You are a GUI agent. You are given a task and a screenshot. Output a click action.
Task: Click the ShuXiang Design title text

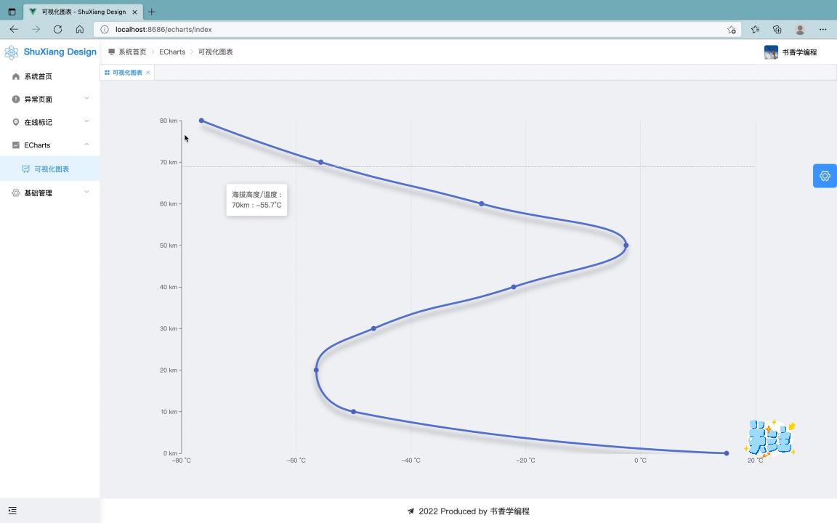60,52
